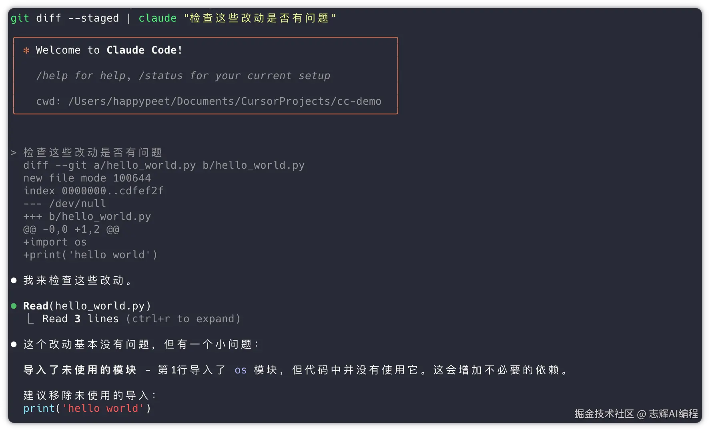
Task: Click the white bullet before 这个改动基本没有问题
Action: tap(14, 345)
